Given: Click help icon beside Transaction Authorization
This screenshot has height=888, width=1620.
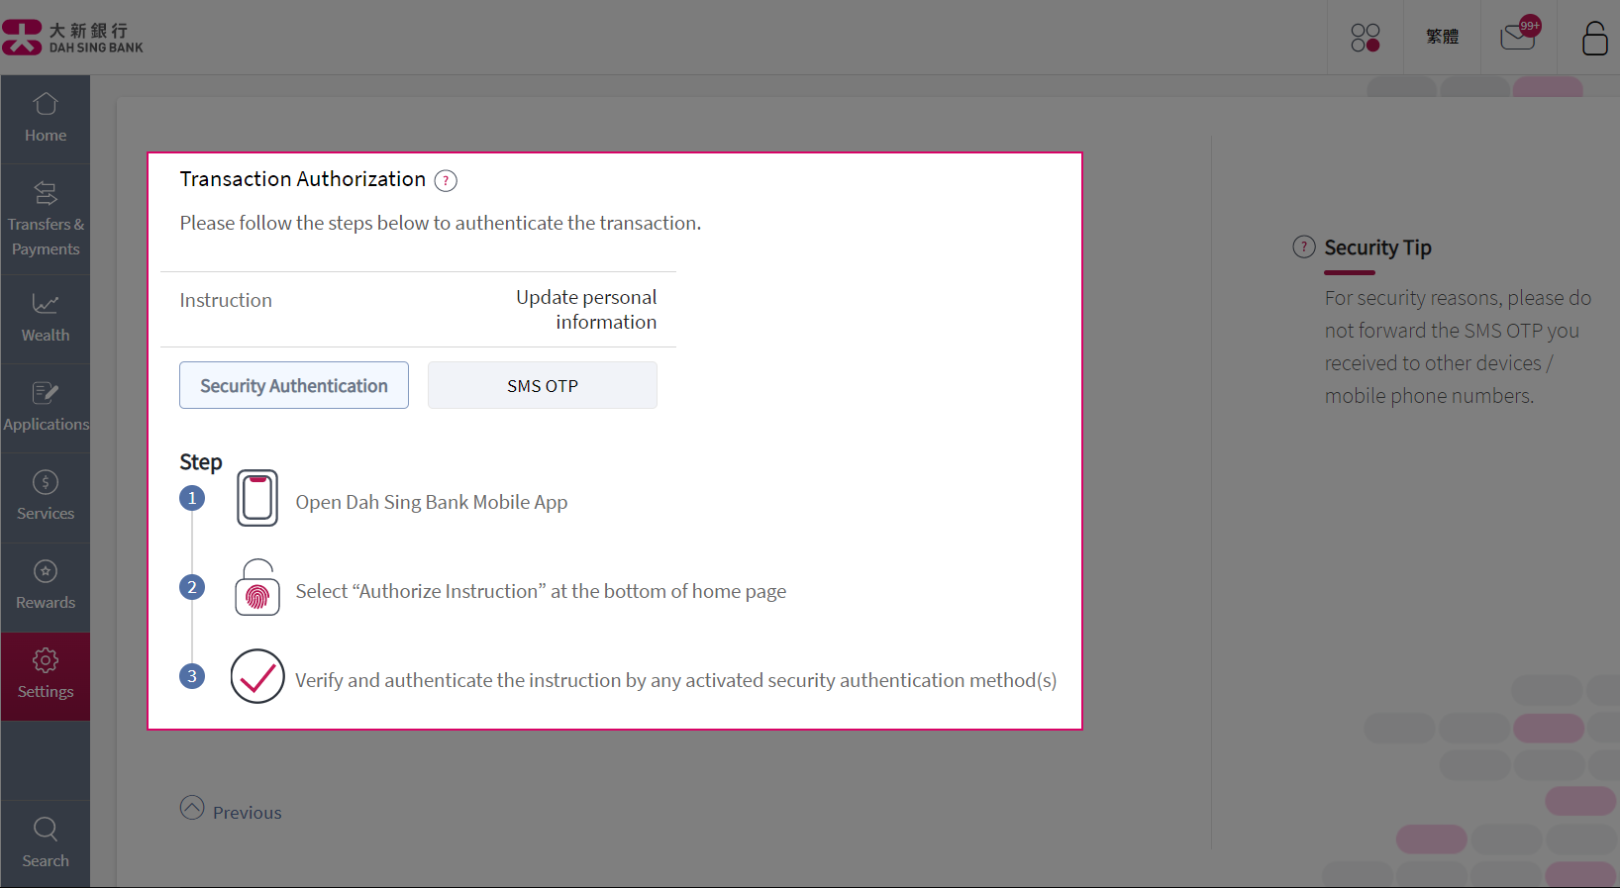Looking at the screenshot, I should click(446, 180).
